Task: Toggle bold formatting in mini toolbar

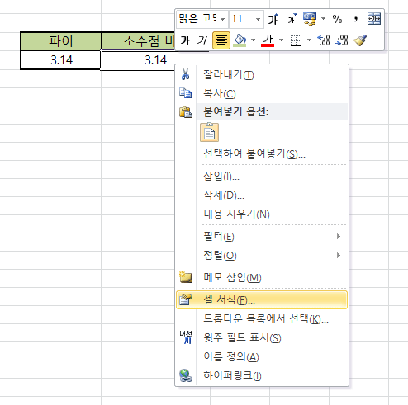Action: [x=185, y=40]
